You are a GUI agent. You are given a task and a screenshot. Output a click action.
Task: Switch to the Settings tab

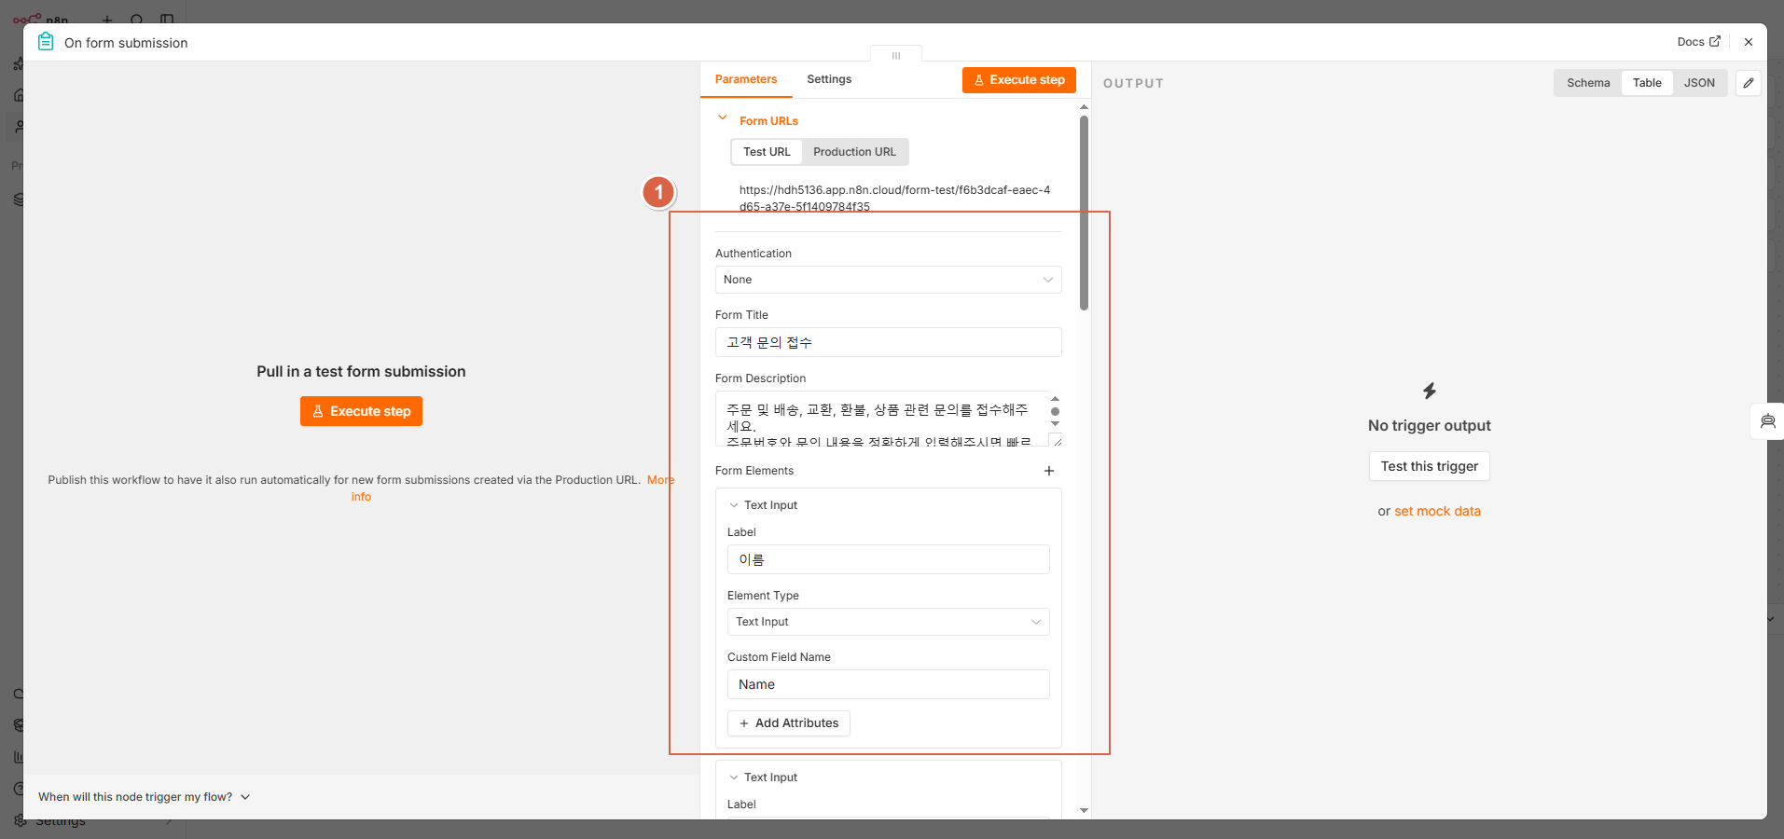[x=829, y=79]
